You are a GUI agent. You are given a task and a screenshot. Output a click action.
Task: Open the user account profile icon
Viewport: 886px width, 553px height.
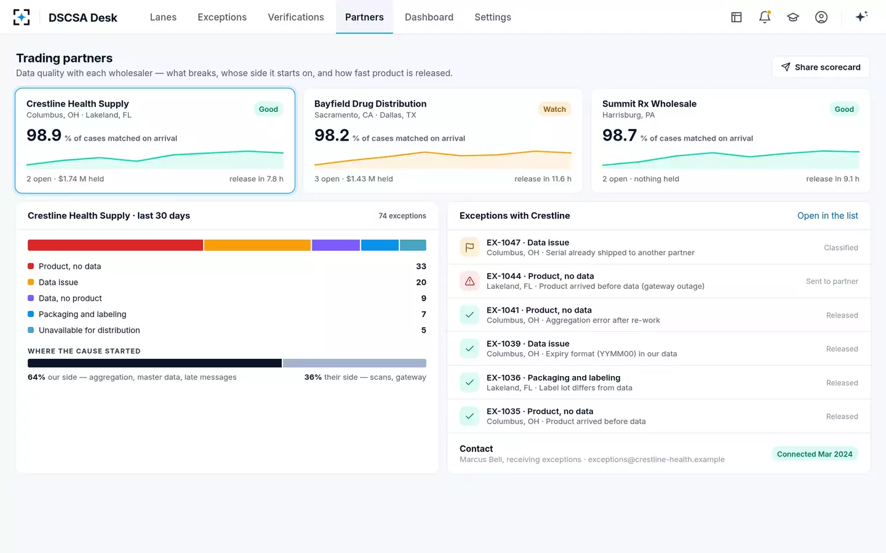[x=821, y=17]
